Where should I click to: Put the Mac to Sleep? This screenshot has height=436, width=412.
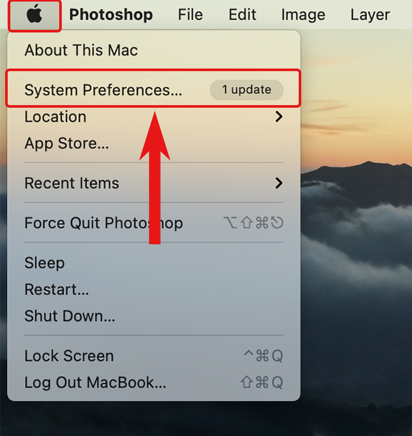(44, 263)
